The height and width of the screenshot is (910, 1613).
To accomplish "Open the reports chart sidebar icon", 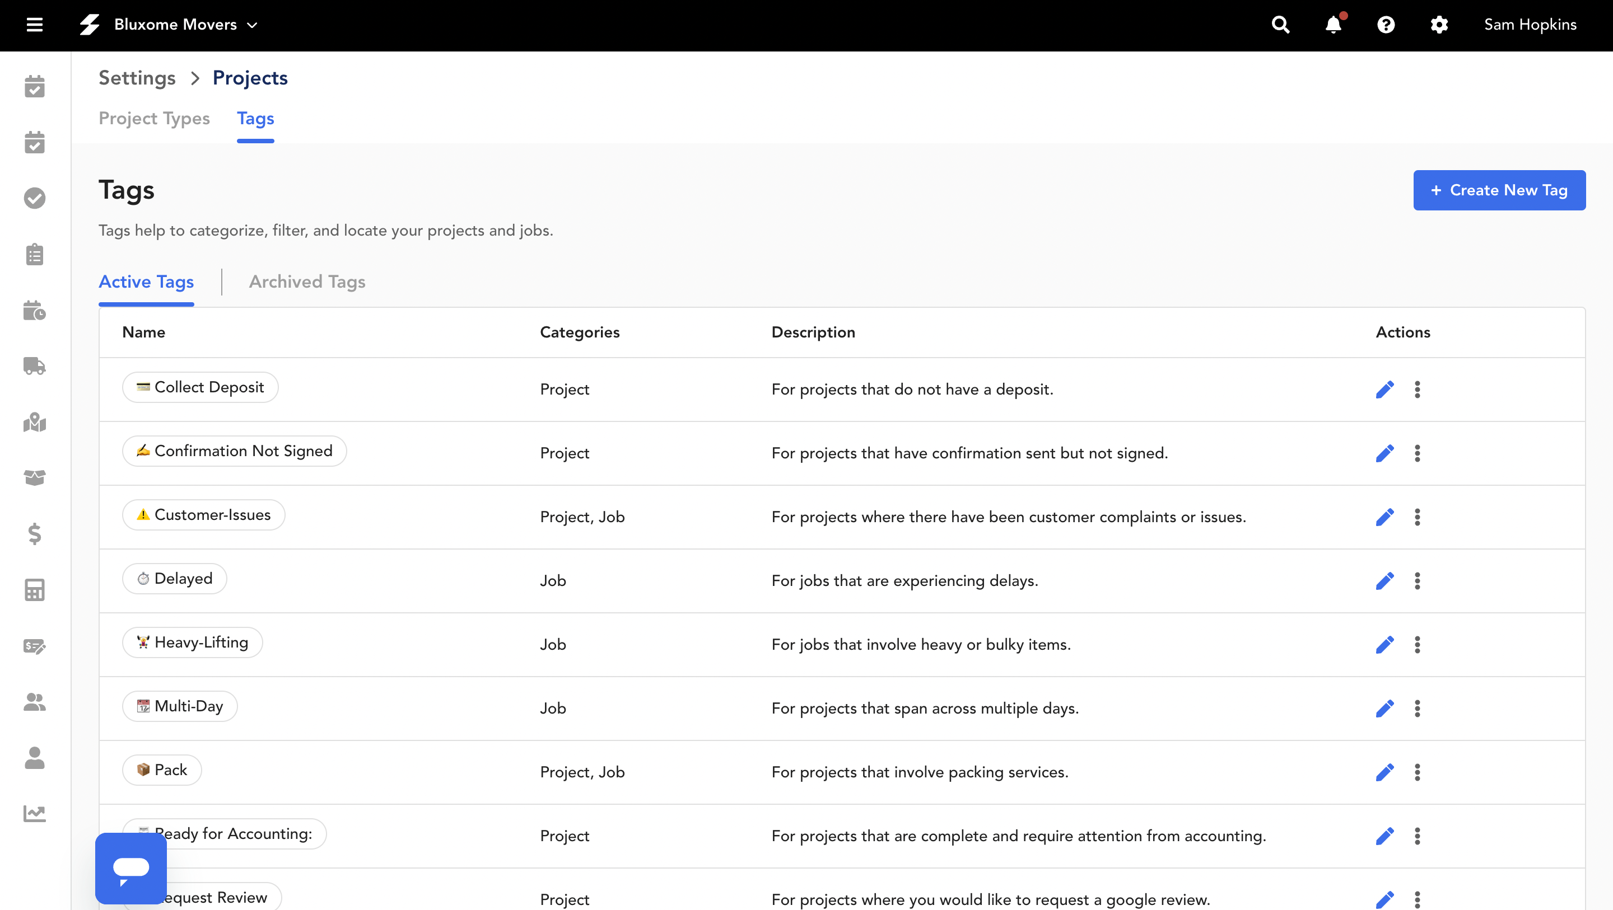I will (x=34, y=814).
